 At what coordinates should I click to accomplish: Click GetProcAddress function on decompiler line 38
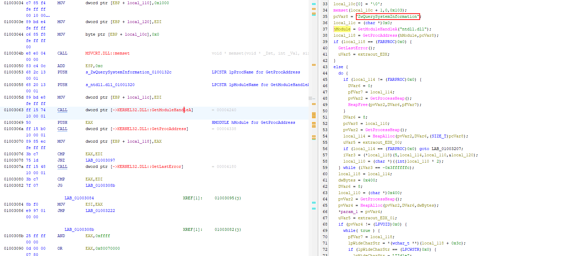[380, 35]
